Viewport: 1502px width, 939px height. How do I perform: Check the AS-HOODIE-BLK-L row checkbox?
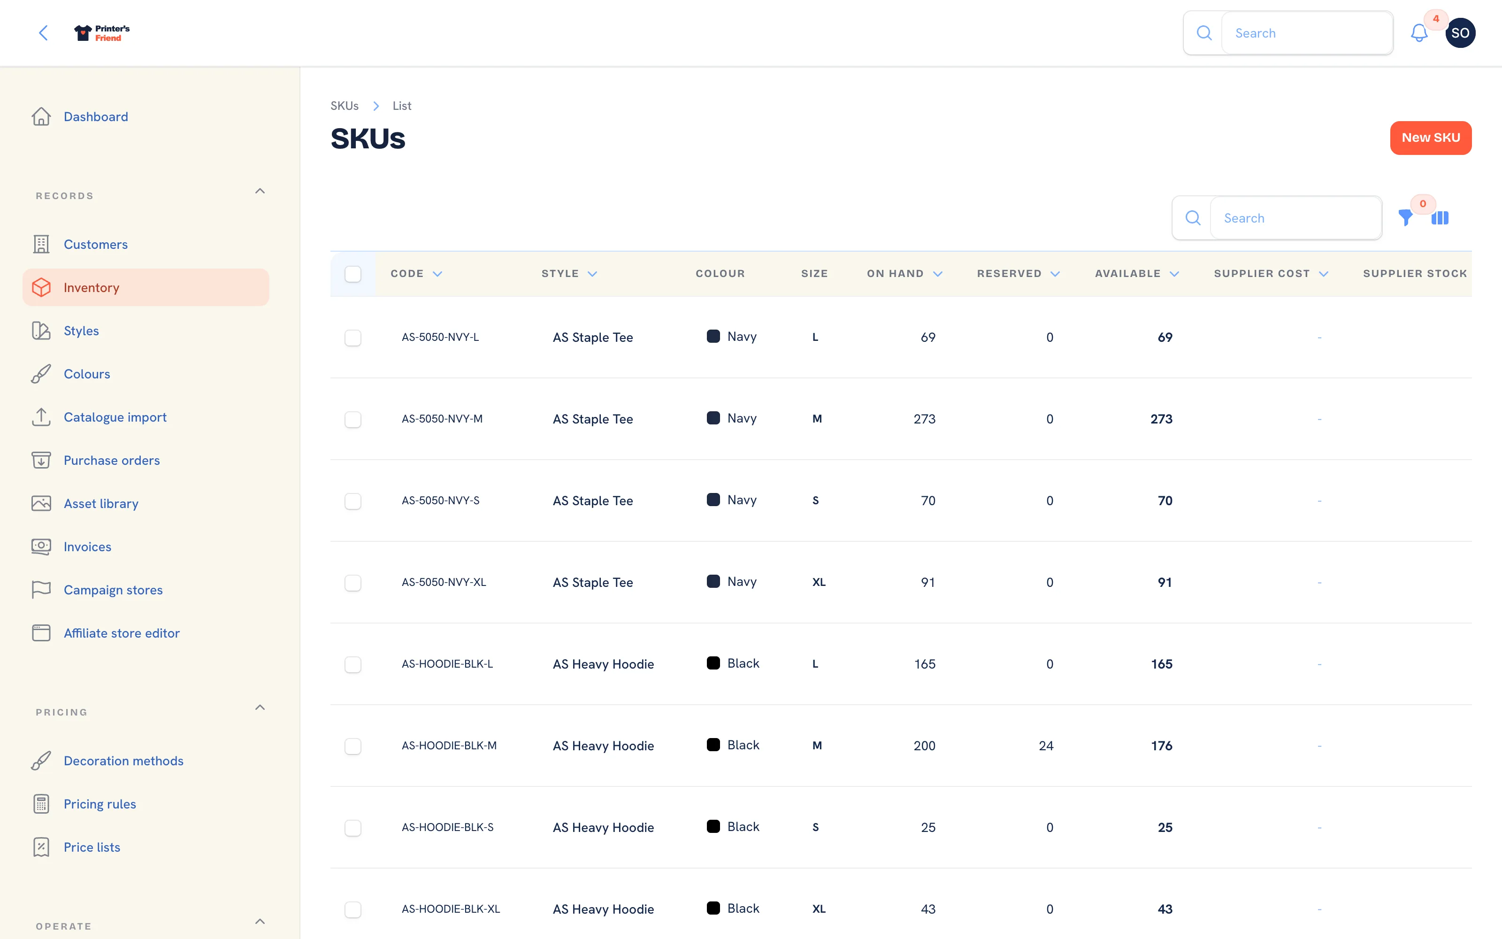pyautogui.click(x=353, y=664)
